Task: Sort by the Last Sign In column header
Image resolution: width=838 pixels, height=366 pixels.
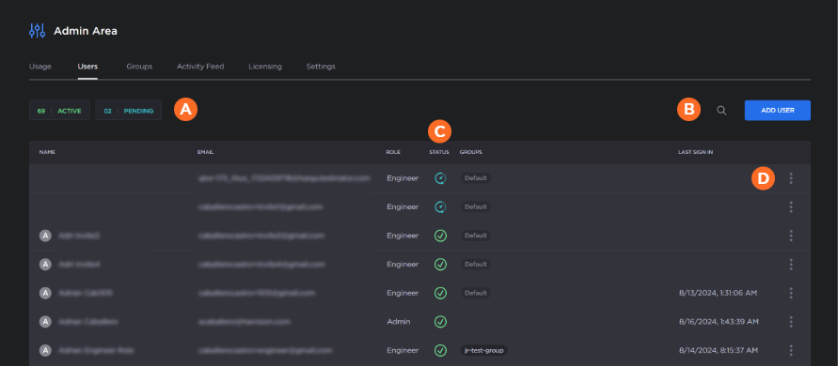Action: pos(695,152)
